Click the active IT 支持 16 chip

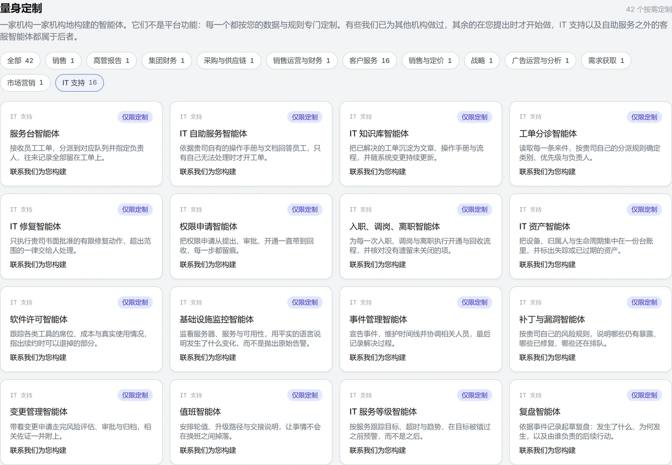point(80,83)
